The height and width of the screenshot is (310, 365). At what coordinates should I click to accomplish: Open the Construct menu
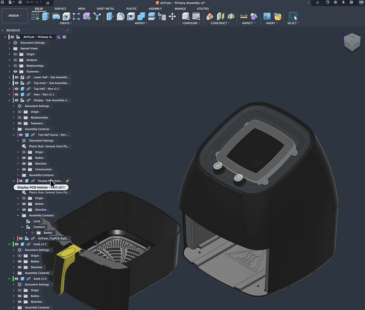tap(220, 23)
